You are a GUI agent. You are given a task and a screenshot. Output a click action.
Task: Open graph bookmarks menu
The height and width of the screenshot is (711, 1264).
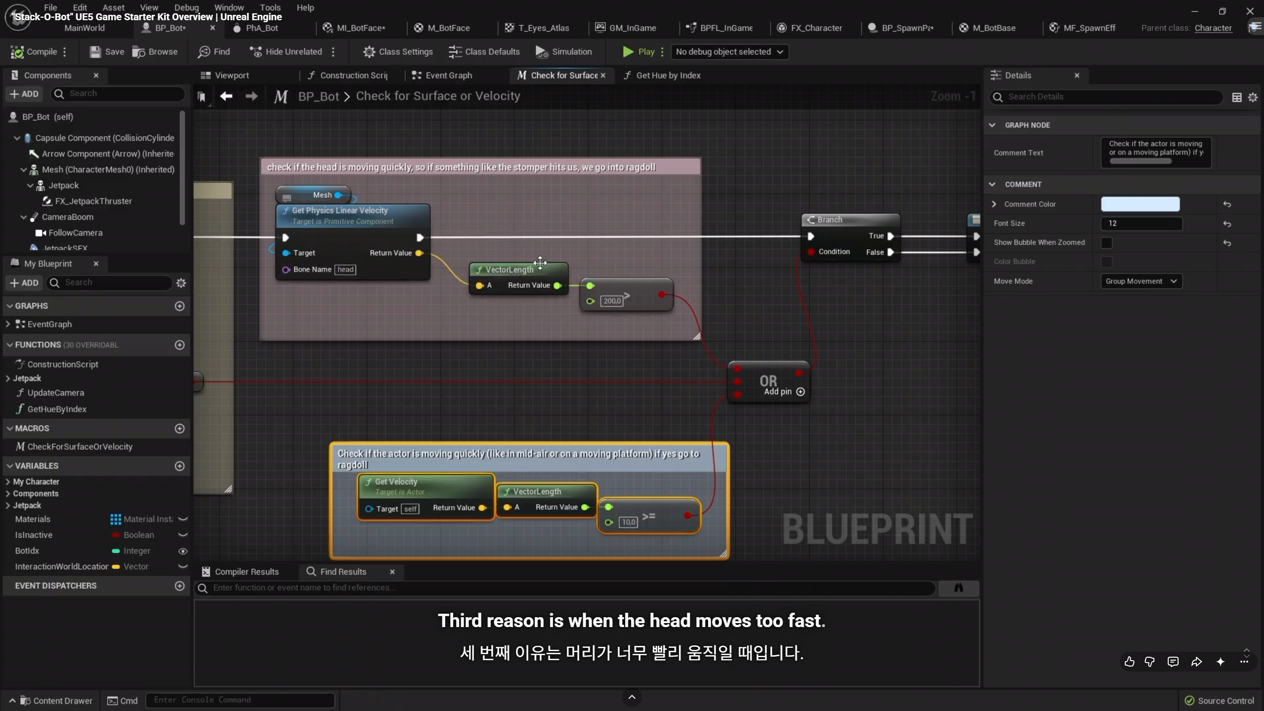pyautogui.click(x=201, y=97)
